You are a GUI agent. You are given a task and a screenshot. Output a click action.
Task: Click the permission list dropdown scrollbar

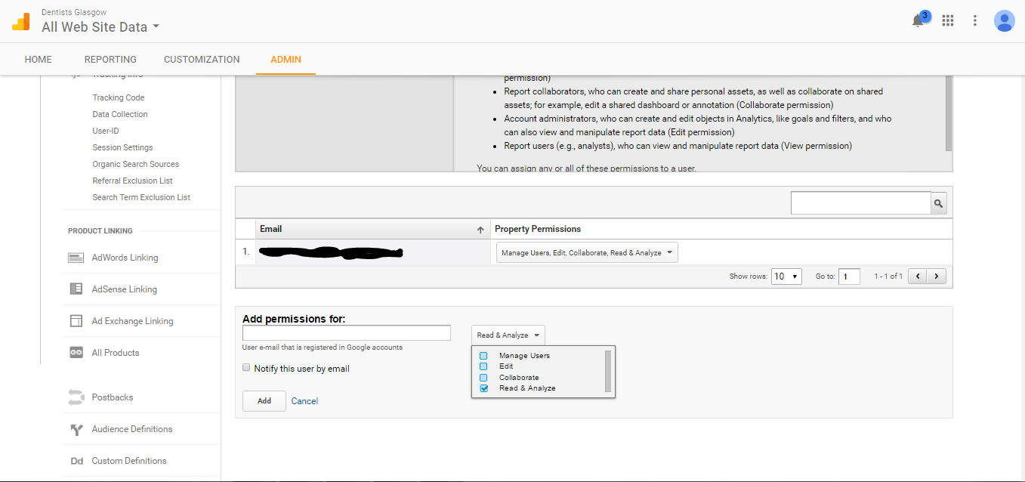608,371
